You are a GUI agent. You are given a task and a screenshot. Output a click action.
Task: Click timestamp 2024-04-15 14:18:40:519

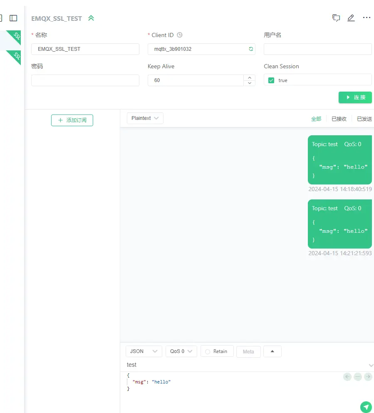point(340,189)
